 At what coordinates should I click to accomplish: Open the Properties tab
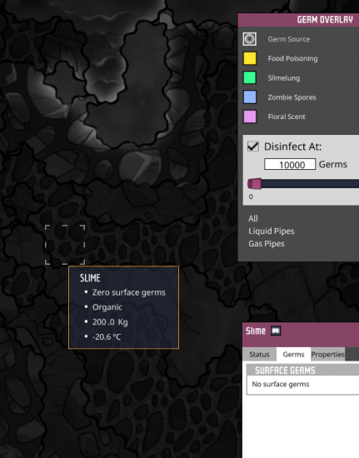327,354
